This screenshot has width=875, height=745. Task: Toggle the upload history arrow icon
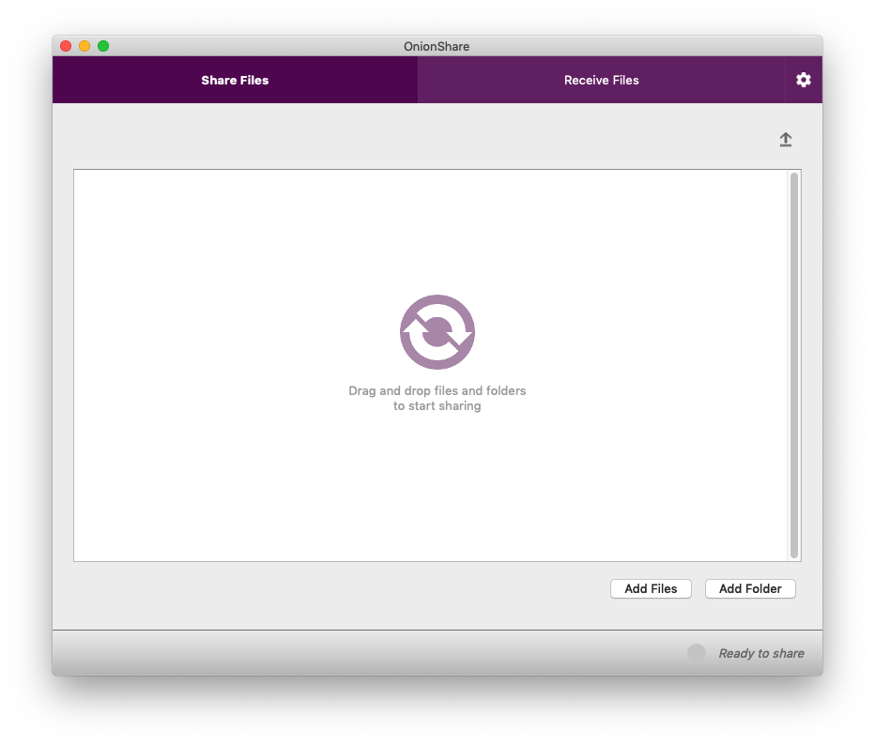pyautogui.click(x=786, y=140)
